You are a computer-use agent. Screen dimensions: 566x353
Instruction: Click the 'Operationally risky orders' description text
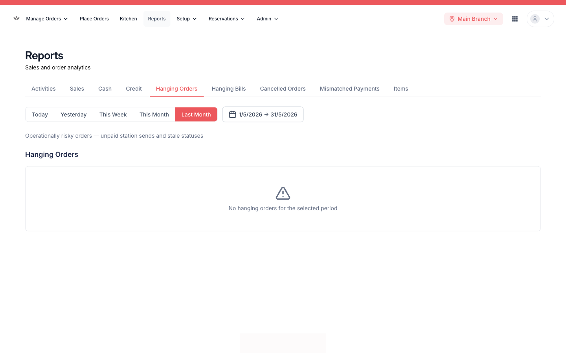[x=114, y=136]
